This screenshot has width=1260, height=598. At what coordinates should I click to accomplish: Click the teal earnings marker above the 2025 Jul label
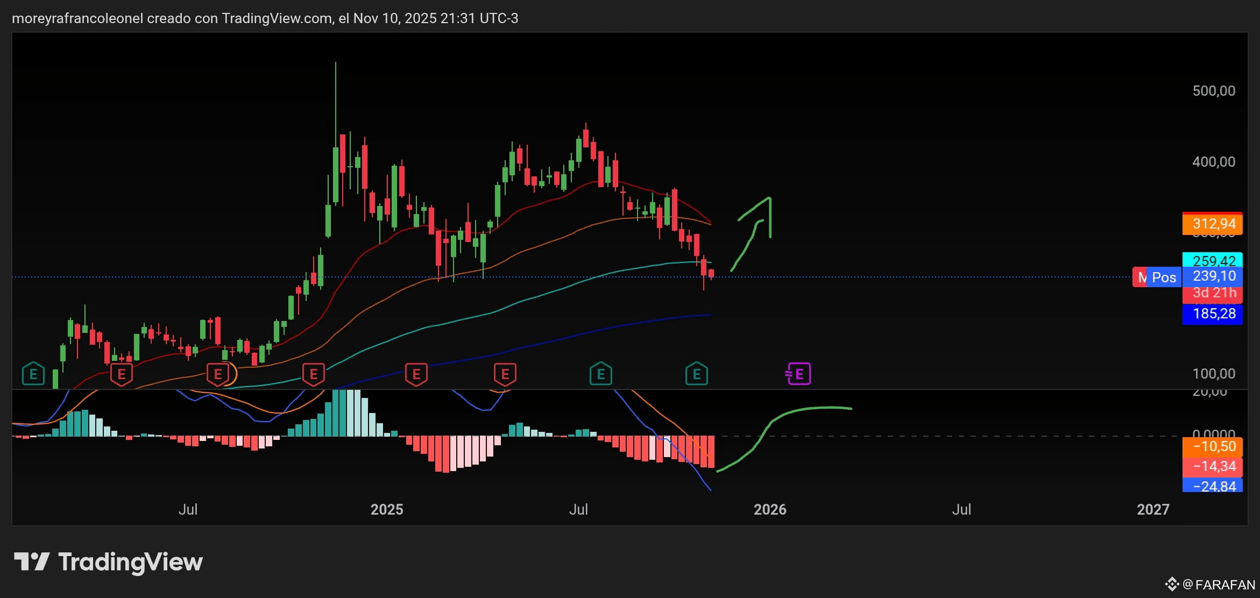(x=601, y=374)
